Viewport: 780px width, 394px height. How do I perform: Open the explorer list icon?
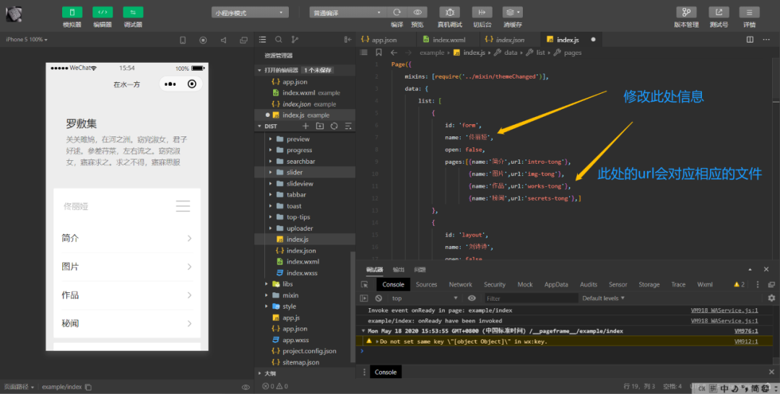tap(263, 40)
